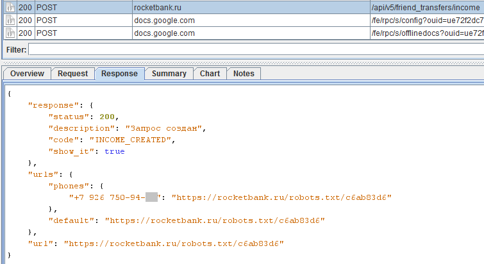The image size is (484, 264).
Task: Click the 200 status code in rocketbank.ru row
Action: (x=25, y=8)
